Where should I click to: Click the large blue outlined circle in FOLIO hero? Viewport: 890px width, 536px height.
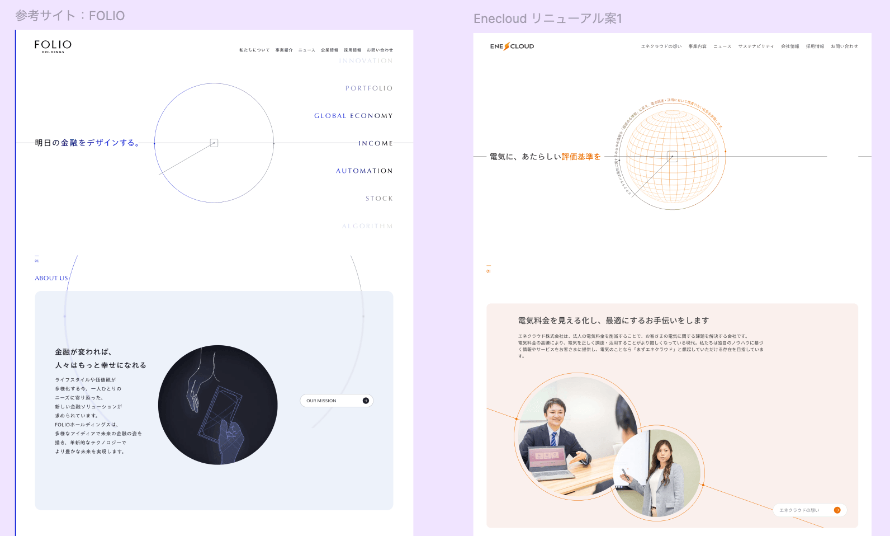click(214, 143)
